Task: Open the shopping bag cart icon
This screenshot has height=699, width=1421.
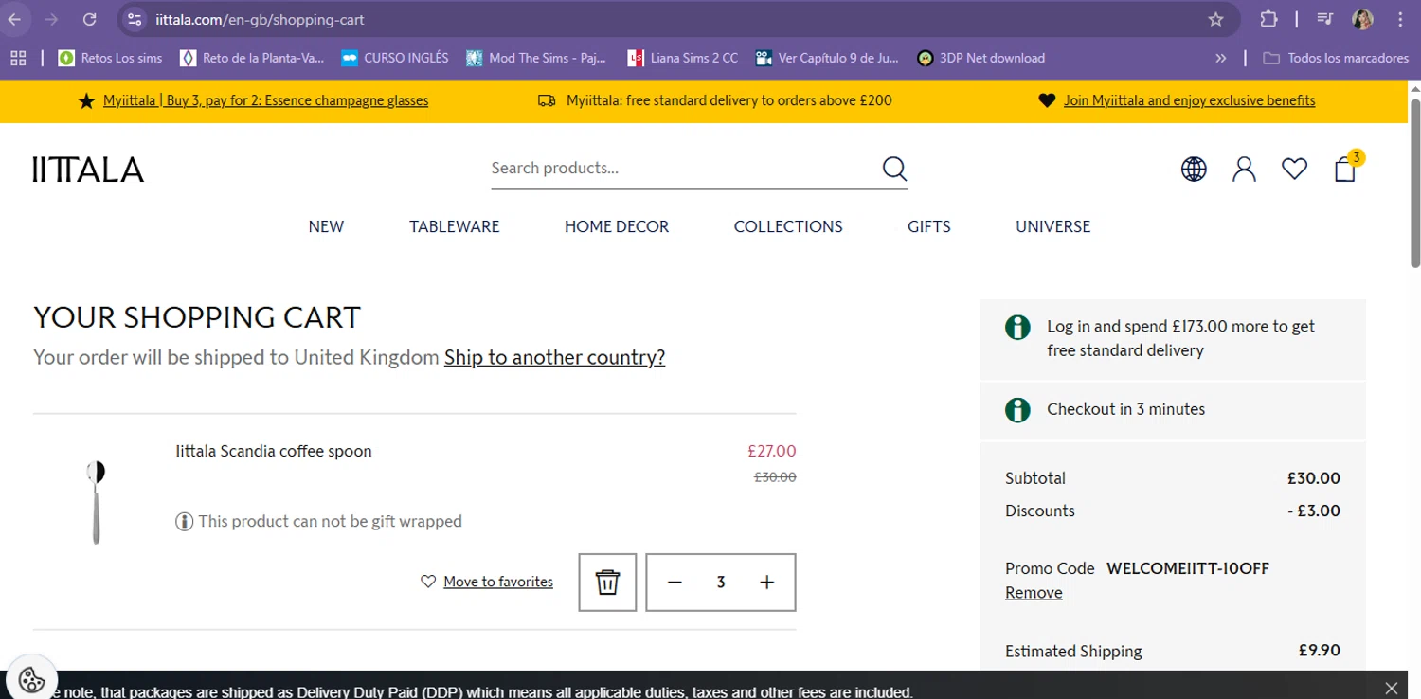Action: (1345, 168)
